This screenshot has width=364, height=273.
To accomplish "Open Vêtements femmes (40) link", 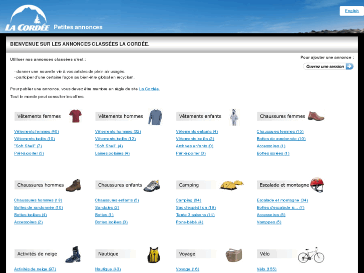I will pyautogui.click(x=37, y=132).
